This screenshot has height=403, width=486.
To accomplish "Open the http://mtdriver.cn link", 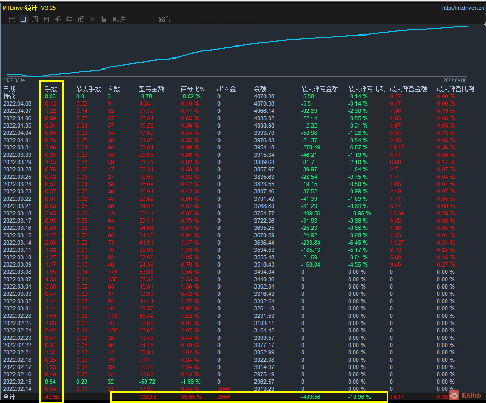I will pos(463,8).
